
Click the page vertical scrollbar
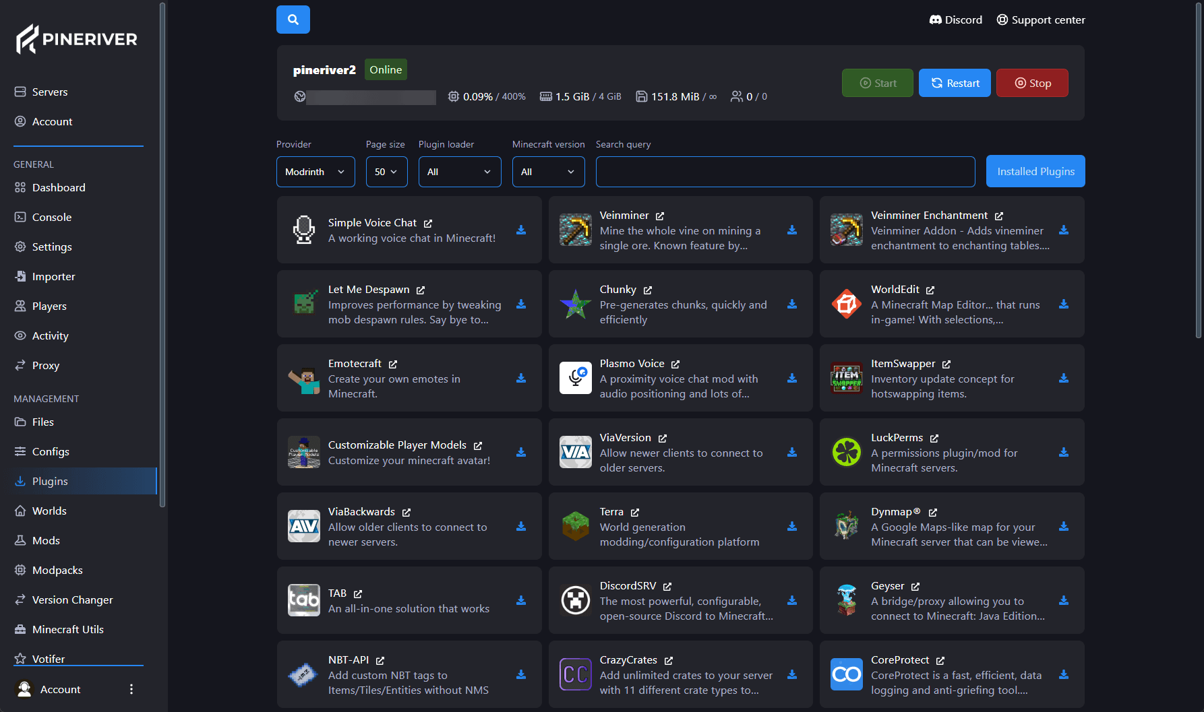pyautogui.click(x=1199, y=170)
